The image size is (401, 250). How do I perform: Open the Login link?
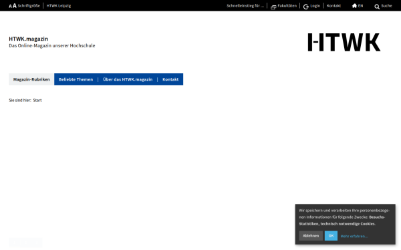pos(315,5)
